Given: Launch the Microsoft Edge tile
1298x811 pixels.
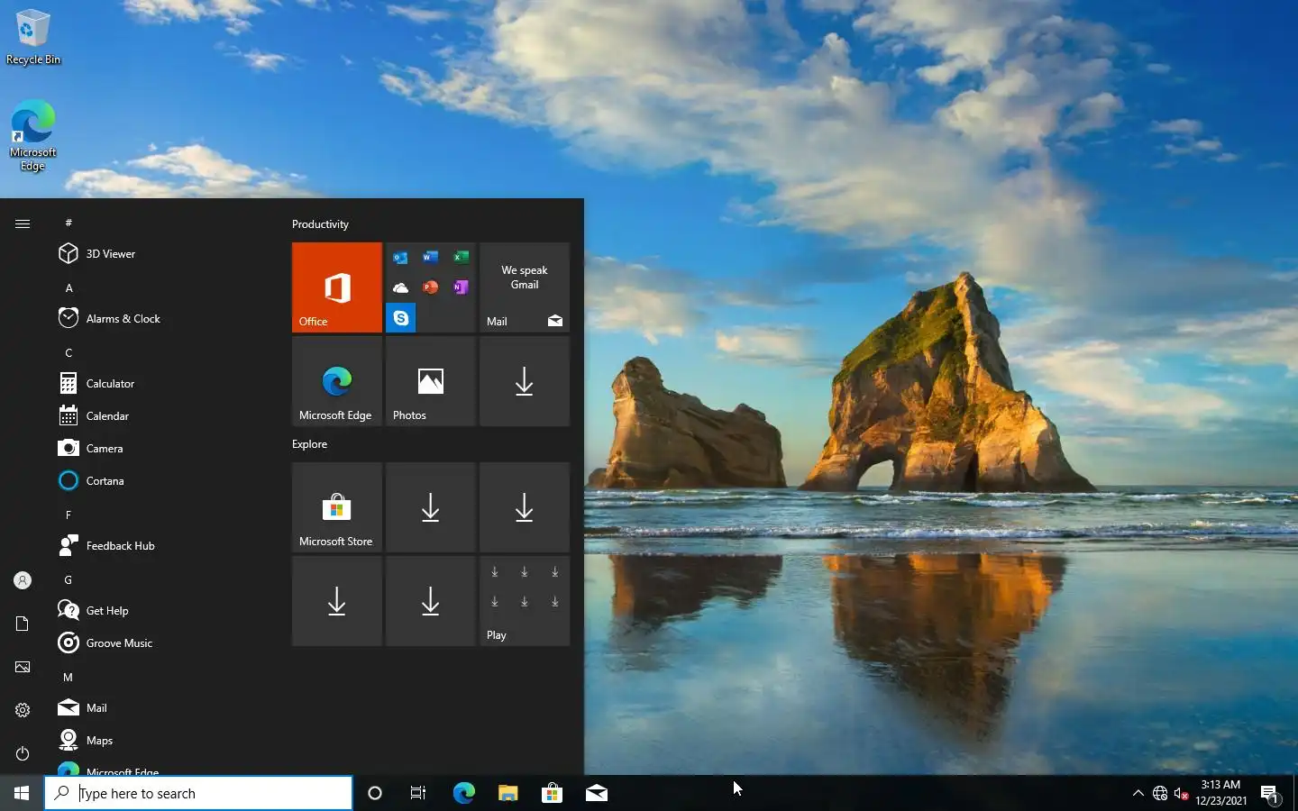Looking at the screenshot, I should point(337,381).
